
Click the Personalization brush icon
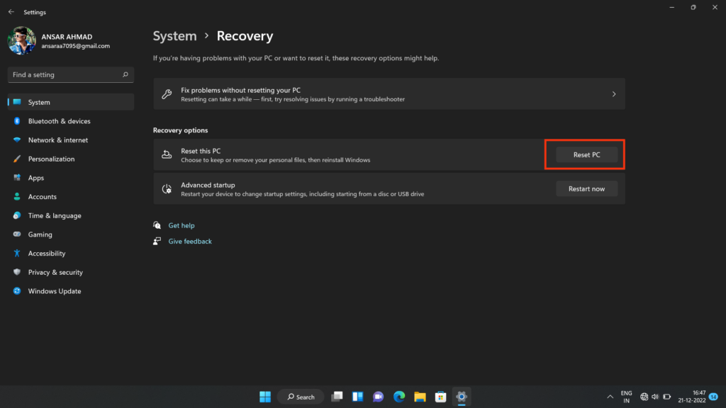(17, 159)
